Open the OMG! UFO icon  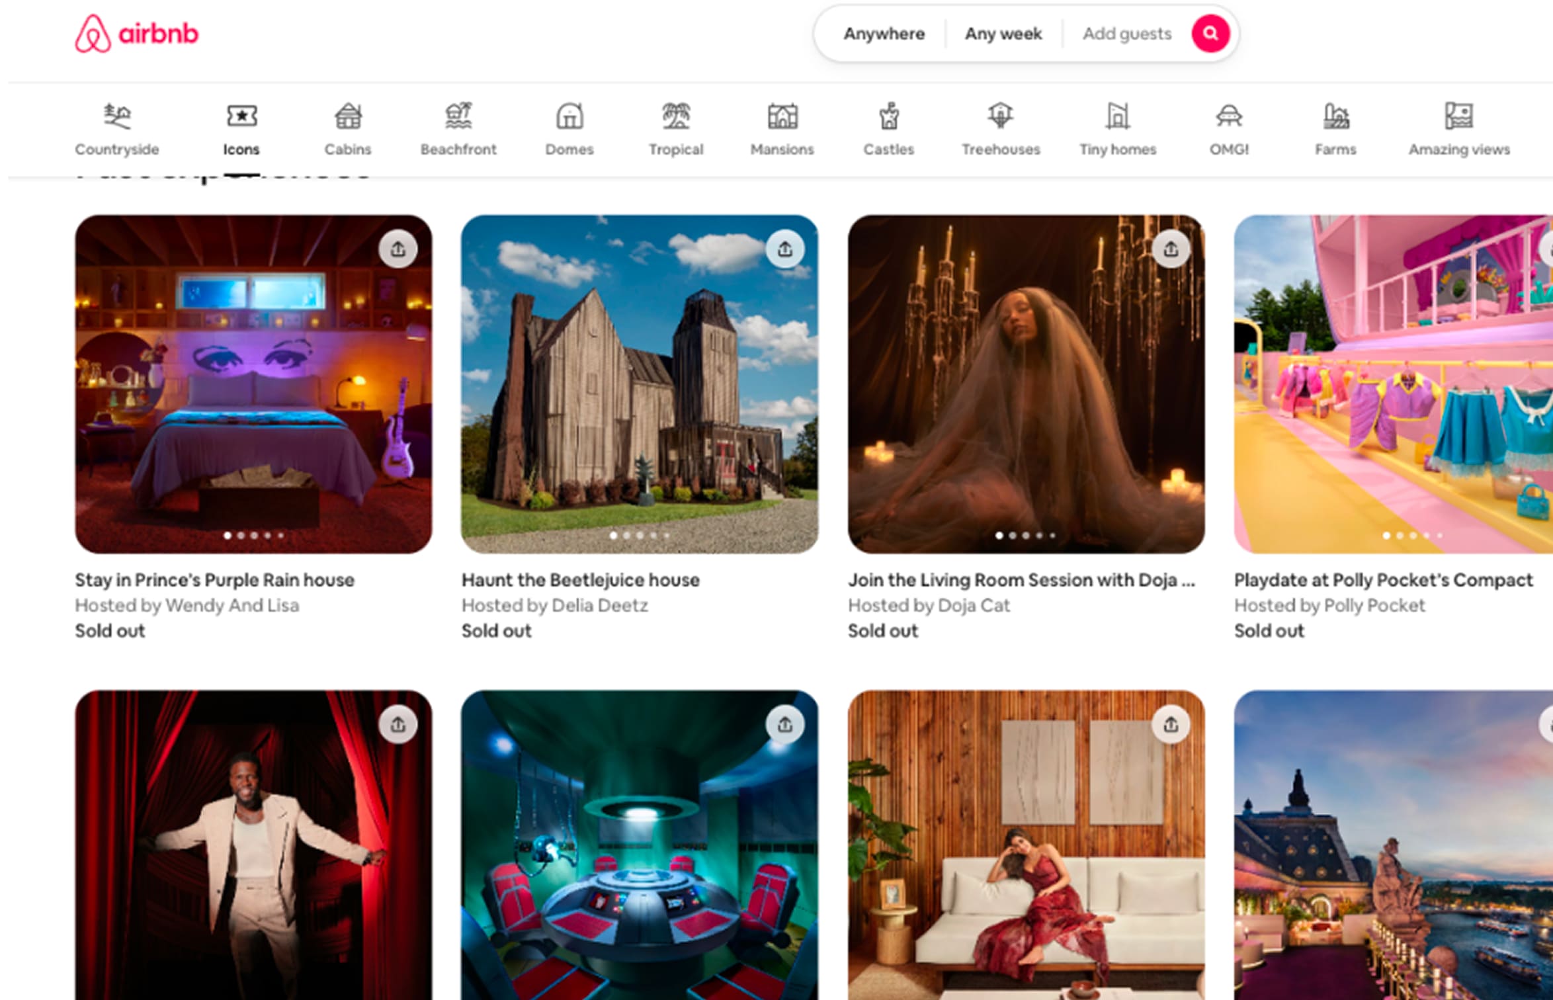coord(1229,116)
